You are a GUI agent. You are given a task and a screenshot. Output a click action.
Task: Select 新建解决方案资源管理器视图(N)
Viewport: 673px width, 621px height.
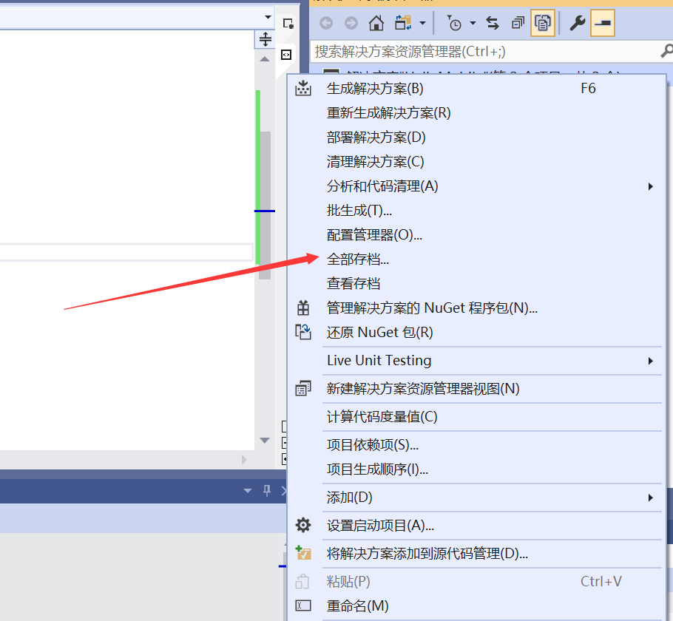coord(476,389)
